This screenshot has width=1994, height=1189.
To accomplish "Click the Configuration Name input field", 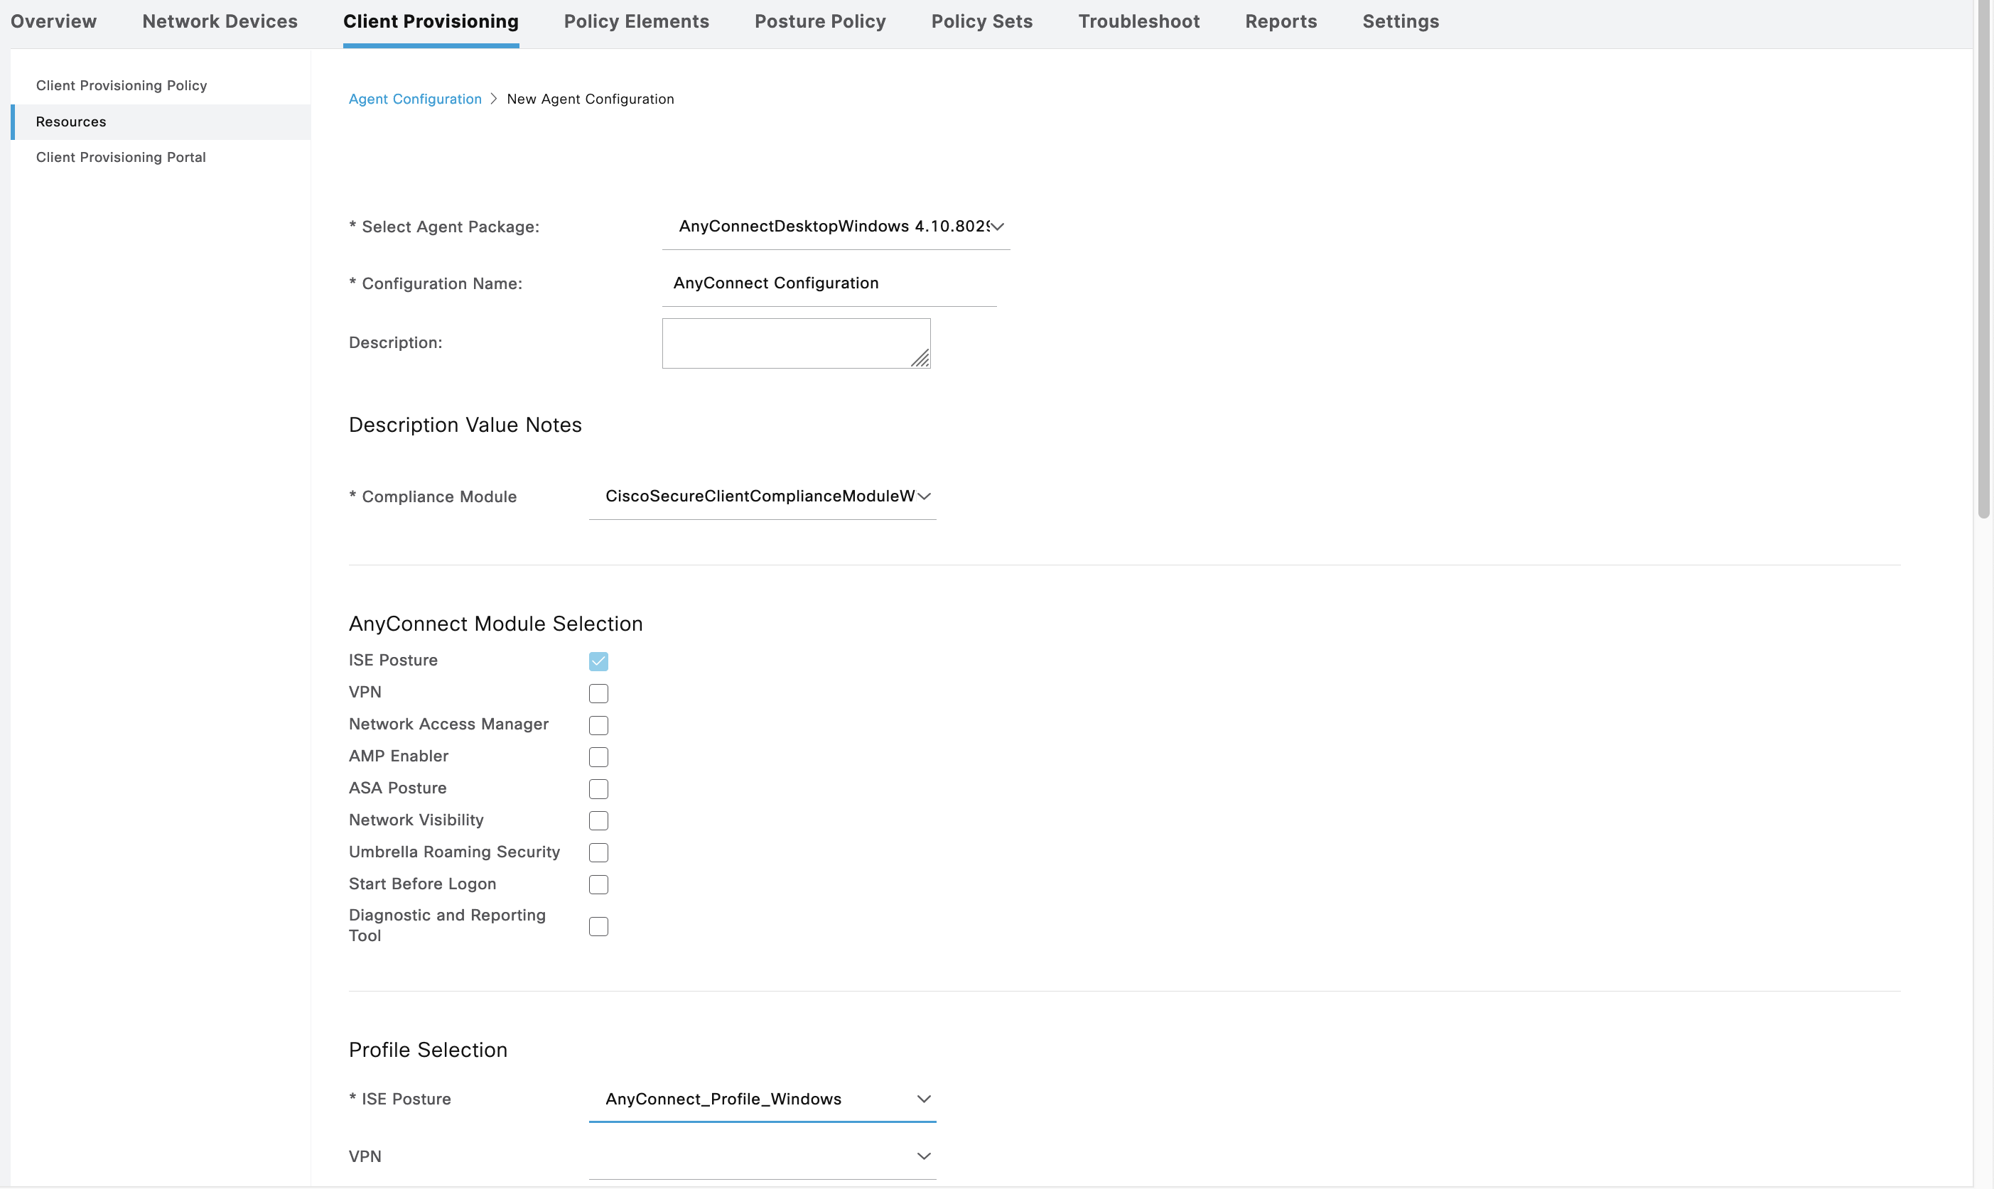I will pos(828,283).
